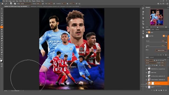Viewport: 169px width, 95px height.
Task: Open the Opacity dropdown in options bar
Action: point(40,4)
